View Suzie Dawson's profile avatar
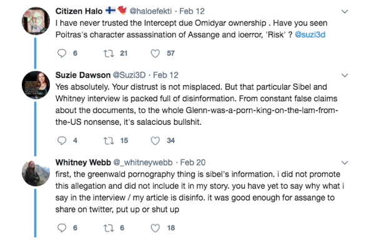Screen dimensions: 374x243 point(36,85)
